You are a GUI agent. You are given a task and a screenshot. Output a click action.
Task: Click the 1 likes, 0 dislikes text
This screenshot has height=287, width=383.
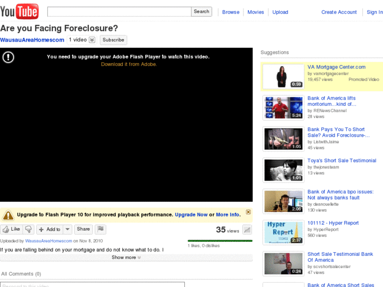click(204, 246)
